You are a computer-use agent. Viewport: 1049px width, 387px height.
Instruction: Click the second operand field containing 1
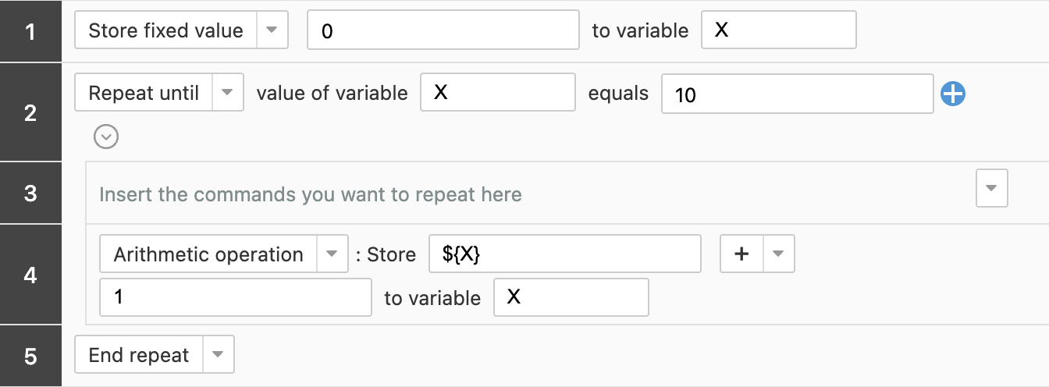(x=236, y=297)
